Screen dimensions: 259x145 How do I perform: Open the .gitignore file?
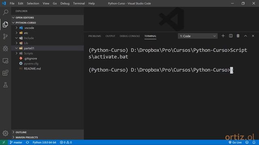47,58
